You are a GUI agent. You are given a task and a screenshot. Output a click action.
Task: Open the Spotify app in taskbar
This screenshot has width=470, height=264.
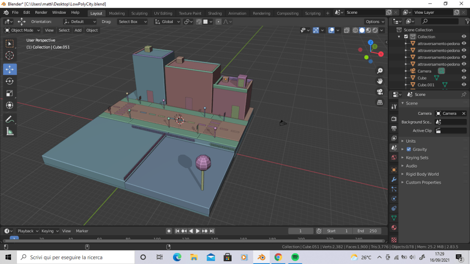pos(295,257)
